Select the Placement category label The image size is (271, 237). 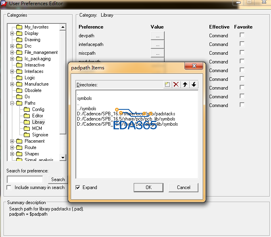coord(35,141)
